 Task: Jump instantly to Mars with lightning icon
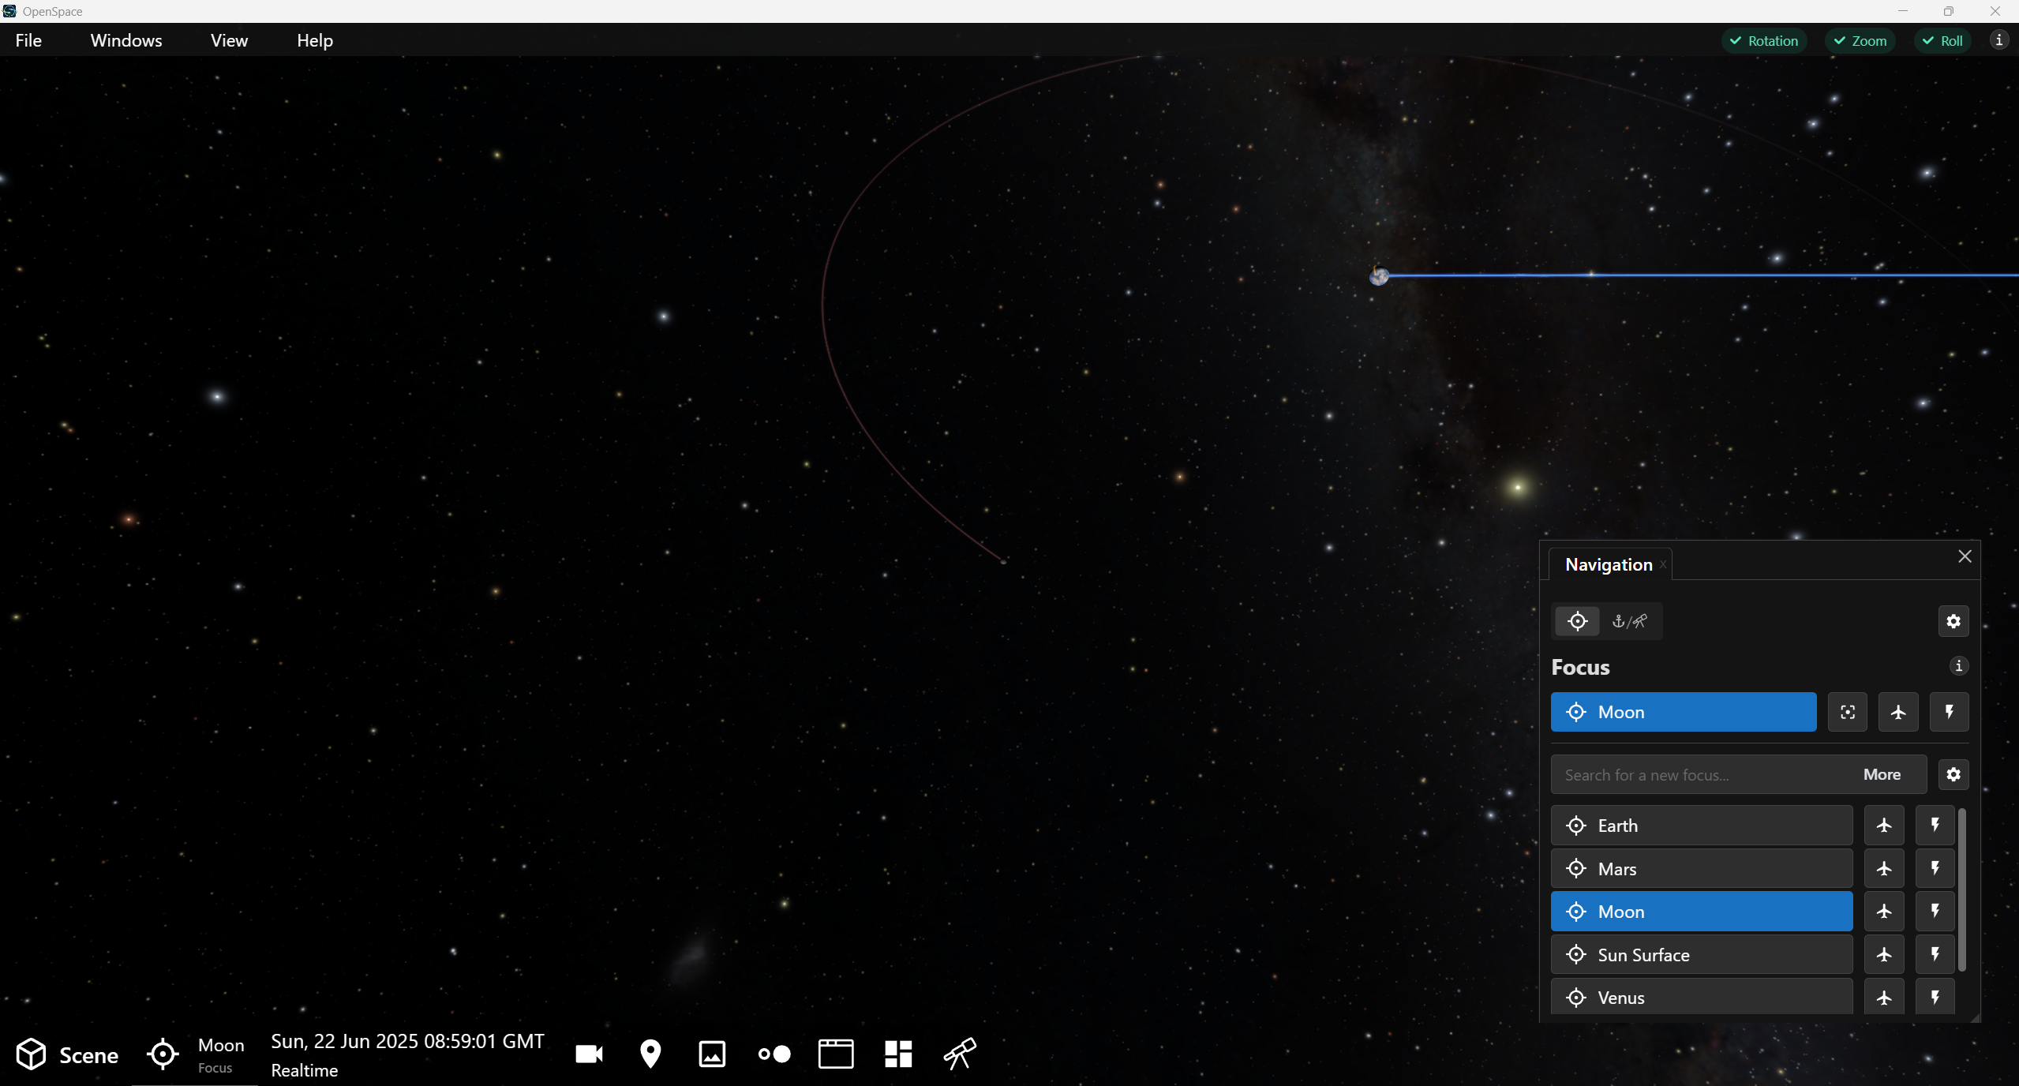[x=1935, y=869]
